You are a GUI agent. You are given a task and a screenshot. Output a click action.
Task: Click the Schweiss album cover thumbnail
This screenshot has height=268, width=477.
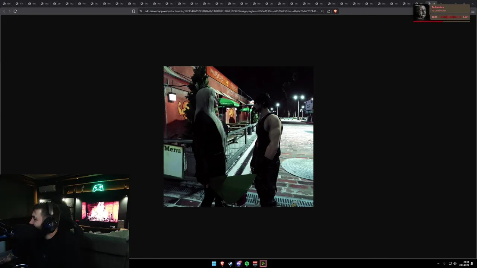click(422, 12)
